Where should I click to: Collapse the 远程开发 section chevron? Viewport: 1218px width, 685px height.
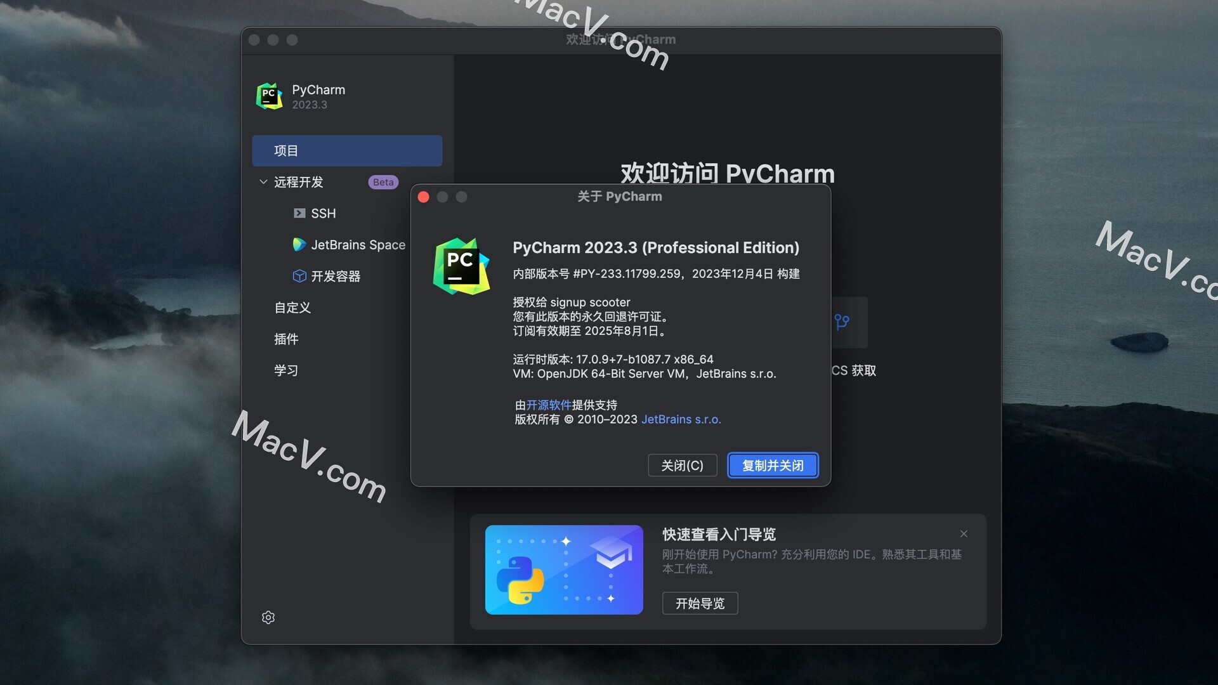[263, 182]
